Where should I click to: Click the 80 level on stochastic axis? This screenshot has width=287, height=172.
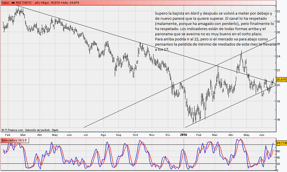click(278, 145)
